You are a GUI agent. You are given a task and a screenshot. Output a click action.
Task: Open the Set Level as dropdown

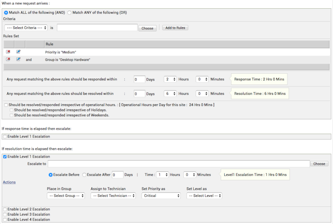coord(204,196)
